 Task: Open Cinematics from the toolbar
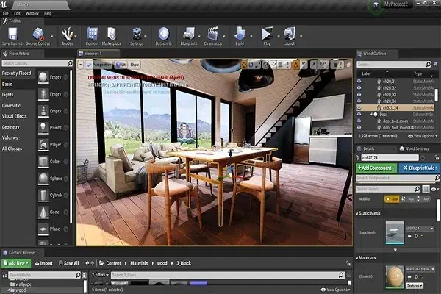tap(214, 33)
